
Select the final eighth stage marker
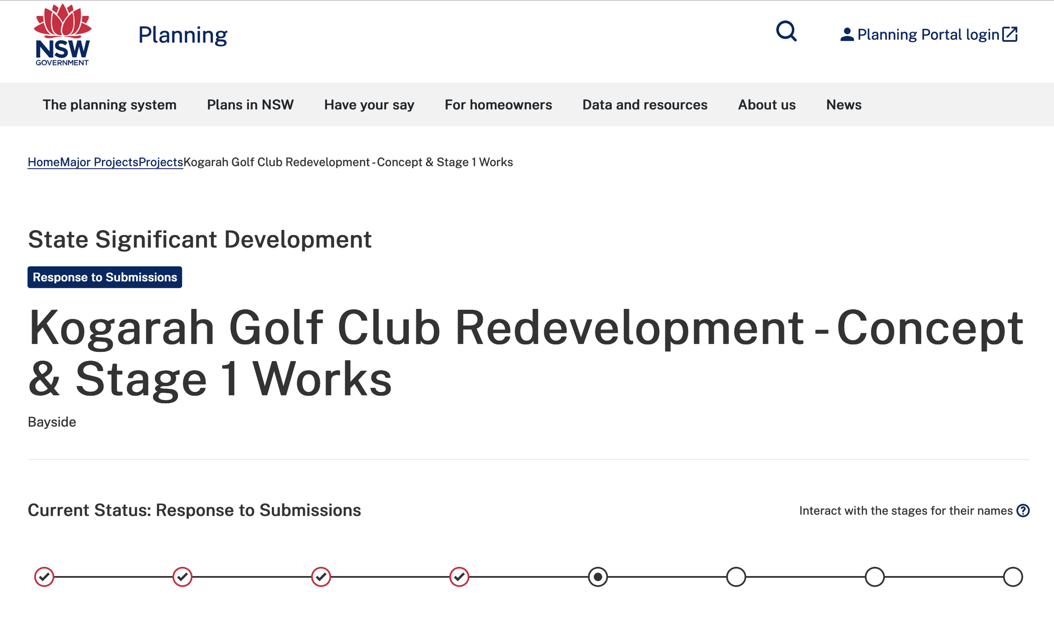coord(1013,577)
